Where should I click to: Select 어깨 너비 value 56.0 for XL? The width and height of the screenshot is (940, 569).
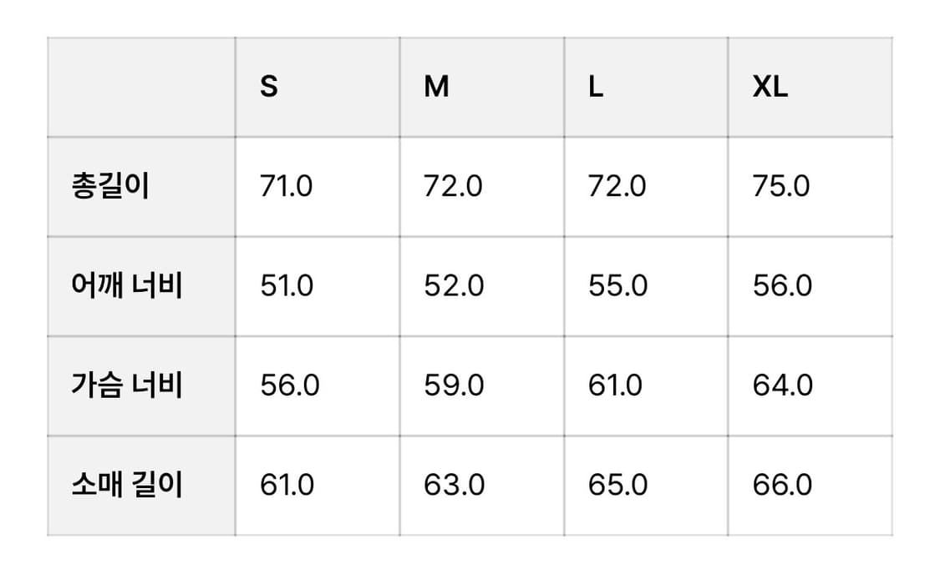click(782, 286)
